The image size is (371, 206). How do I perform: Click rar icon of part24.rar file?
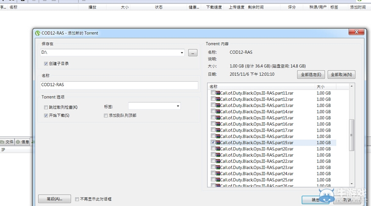pos(218,173)
